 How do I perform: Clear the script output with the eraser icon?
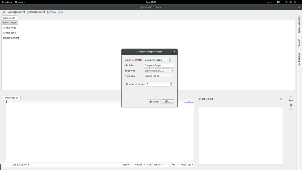pyautogui.click(x=281, y=99)
